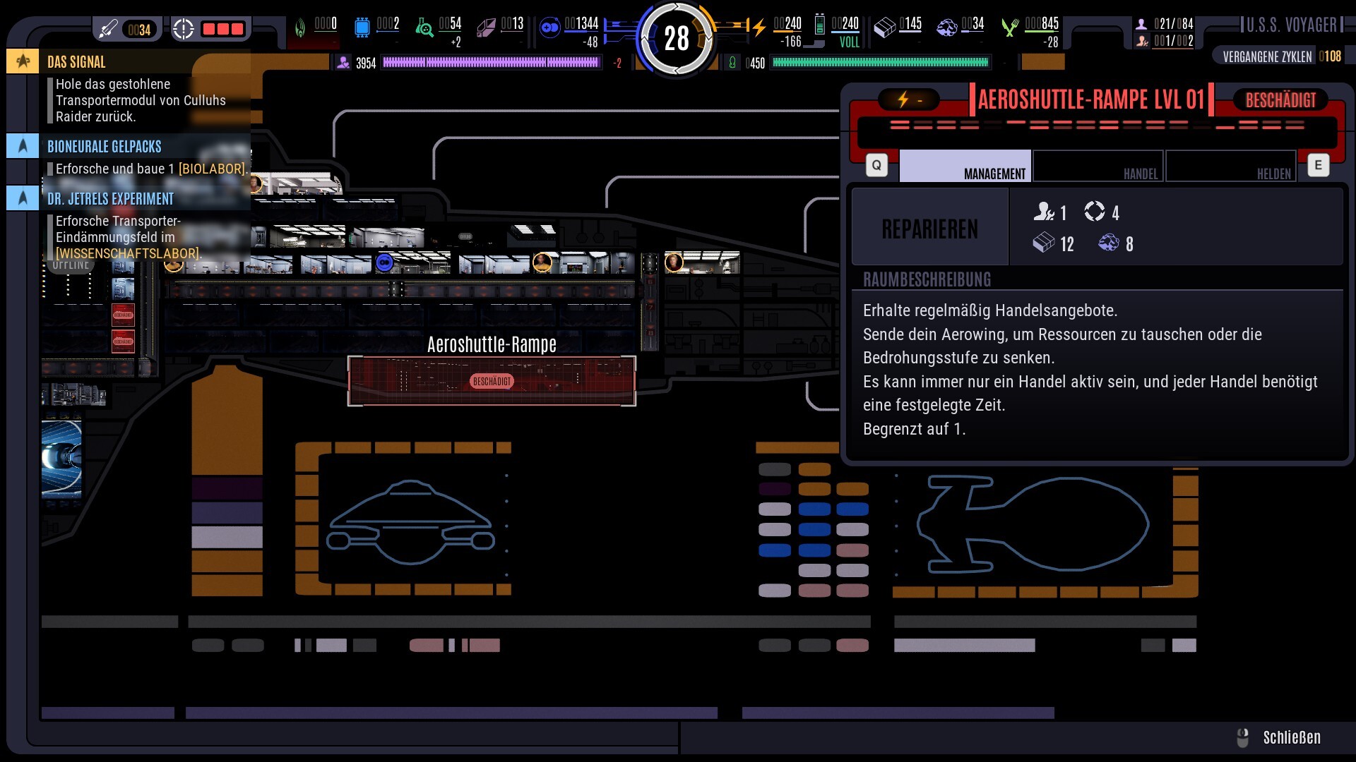This screenshot has width=1356, height=762.
Task: Click the orange [WISSENSCHAFTSLABOR] link text
Action: [128, 253]
